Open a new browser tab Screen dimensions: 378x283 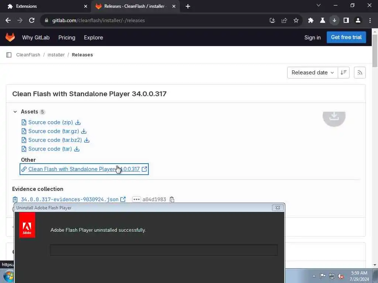(188, 7)
